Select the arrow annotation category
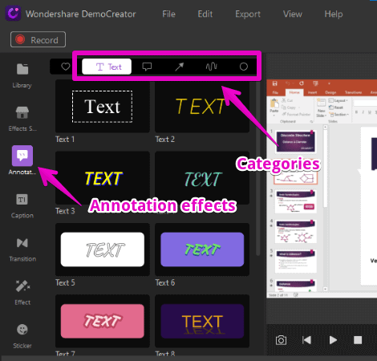The width and height of the screenshot is (377, 361). (179, 67)
